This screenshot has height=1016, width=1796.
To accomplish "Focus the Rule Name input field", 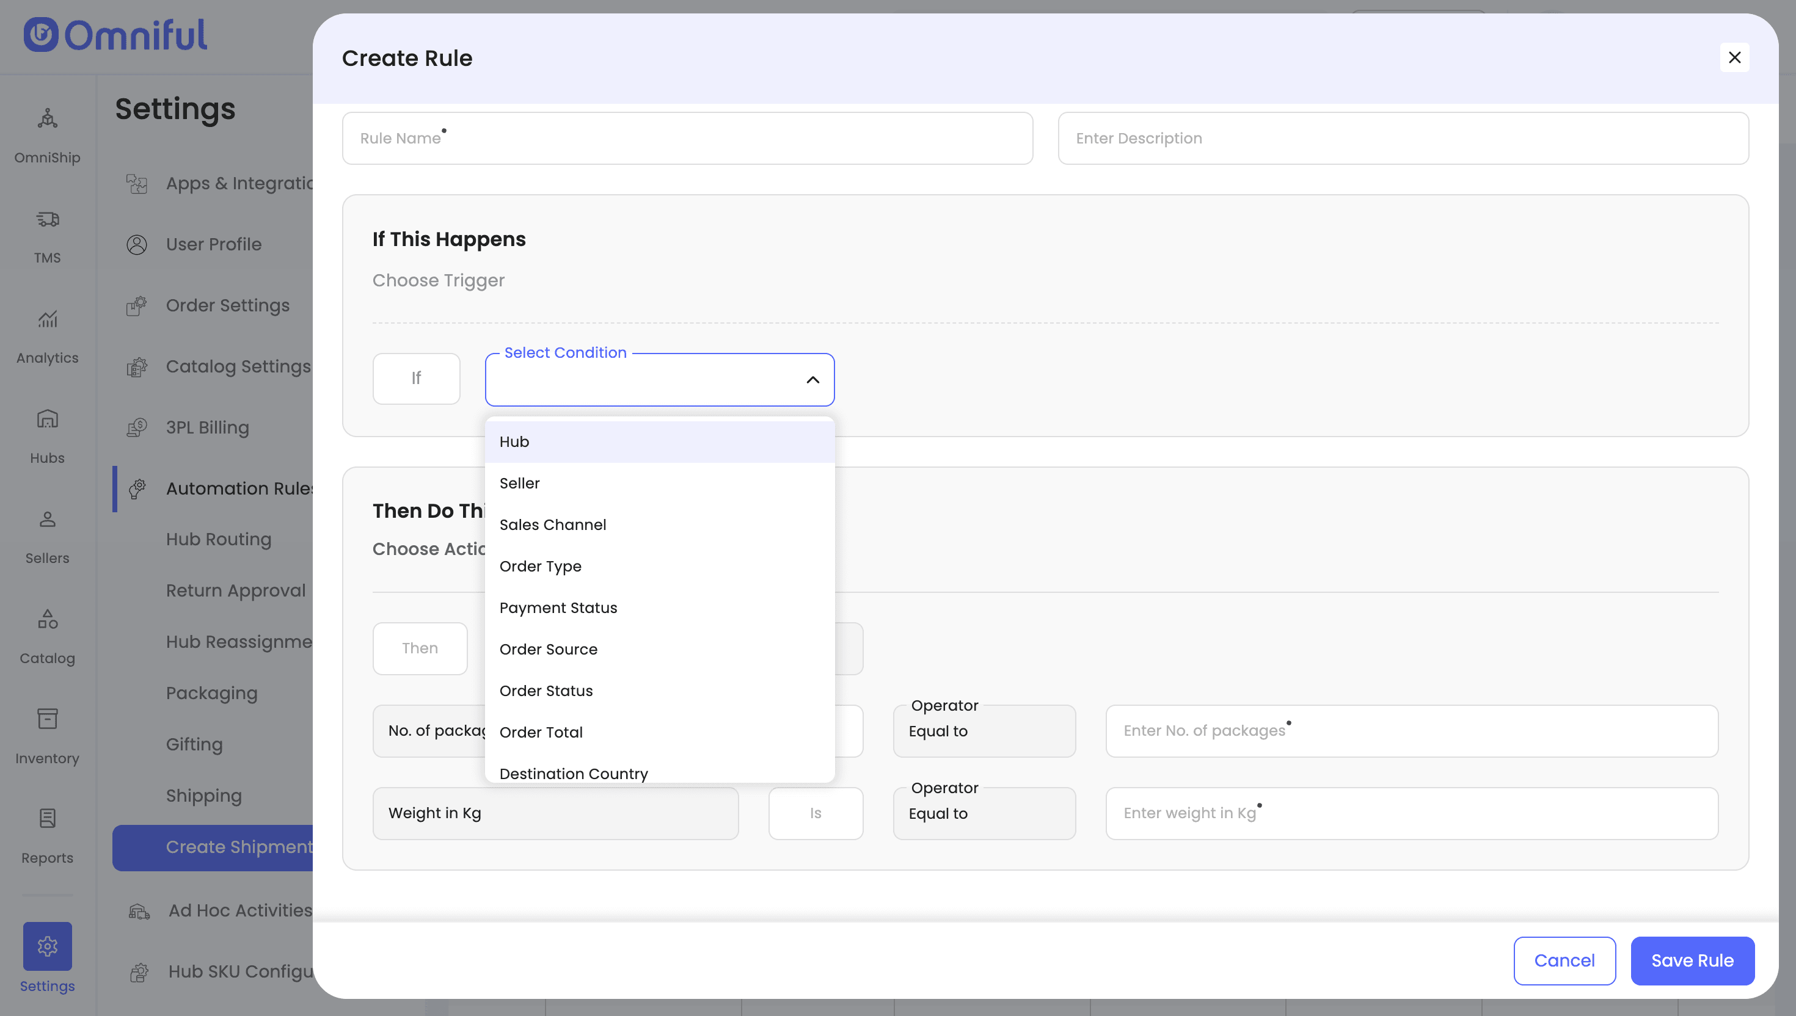I will coord(687,138).
